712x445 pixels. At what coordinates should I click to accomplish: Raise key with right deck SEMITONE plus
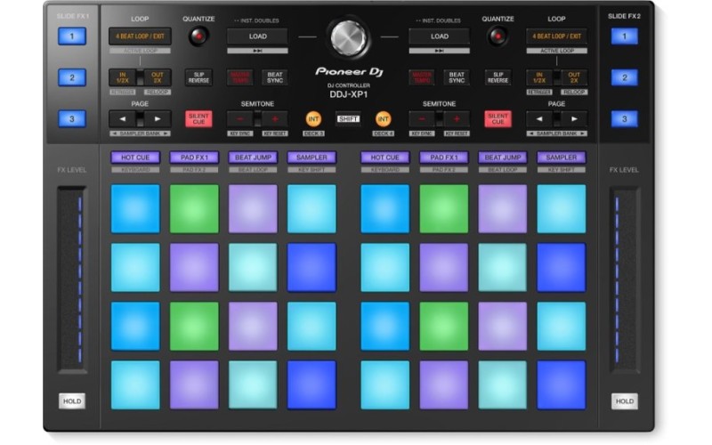(457, 119)
